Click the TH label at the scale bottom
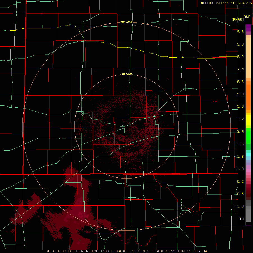The width and height of the screenshot is (253, 253). (241, 219)
